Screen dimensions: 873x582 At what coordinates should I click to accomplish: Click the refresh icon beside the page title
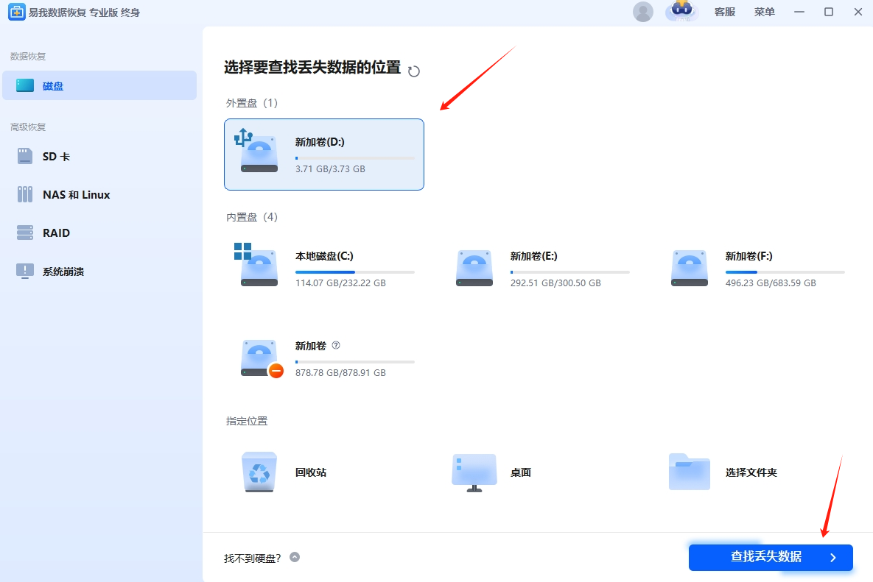(414, 71)
